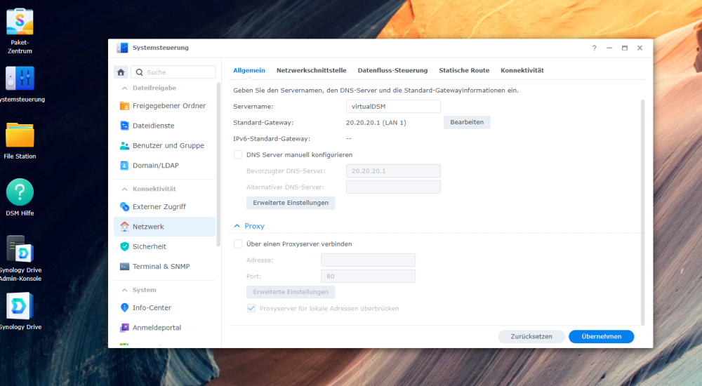Click the Sicherheit shield icon
This screenshot has height=386, width=702.
(124, 246)
